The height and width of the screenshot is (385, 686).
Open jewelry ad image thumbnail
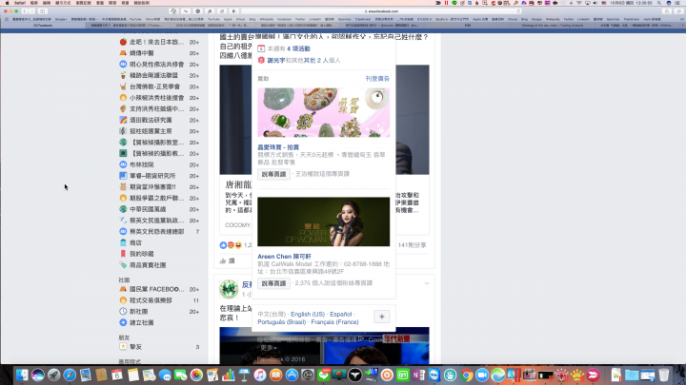[323, 112]
